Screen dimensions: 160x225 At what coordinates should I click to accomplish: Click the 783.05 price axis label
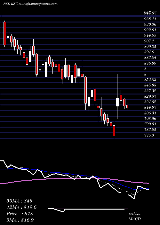point(150,130)
